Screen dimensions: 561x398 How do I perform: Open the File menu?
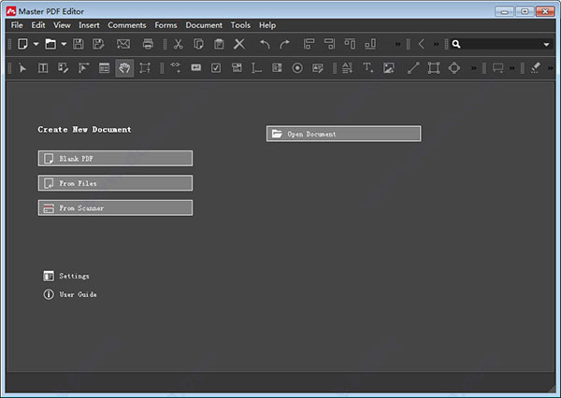tap(17, 25)
